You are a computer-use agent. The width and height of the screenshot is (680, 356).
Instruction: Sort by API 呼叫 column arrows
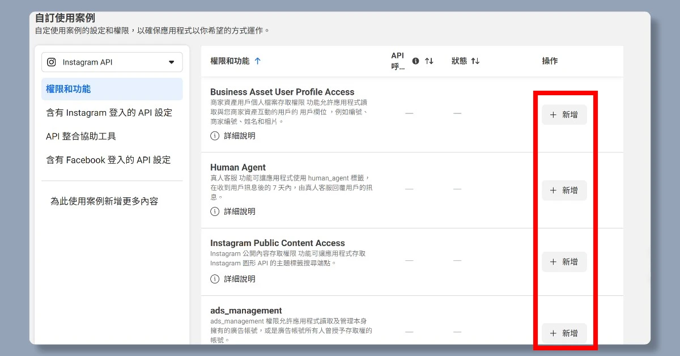[x=429, y=61]
